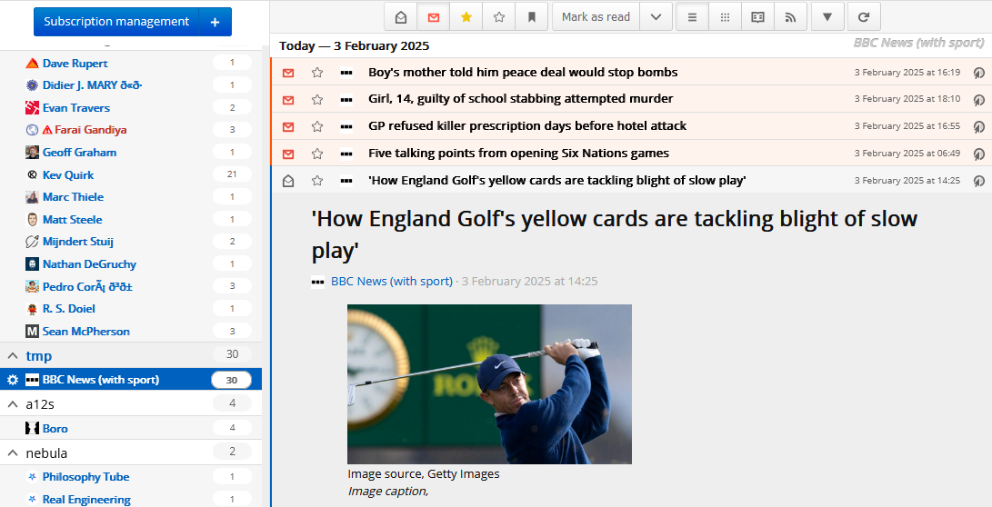Collapse the tmp category chevron
Image resolution: width=992 pixels, height=507 pixels.
coord(13,355)
